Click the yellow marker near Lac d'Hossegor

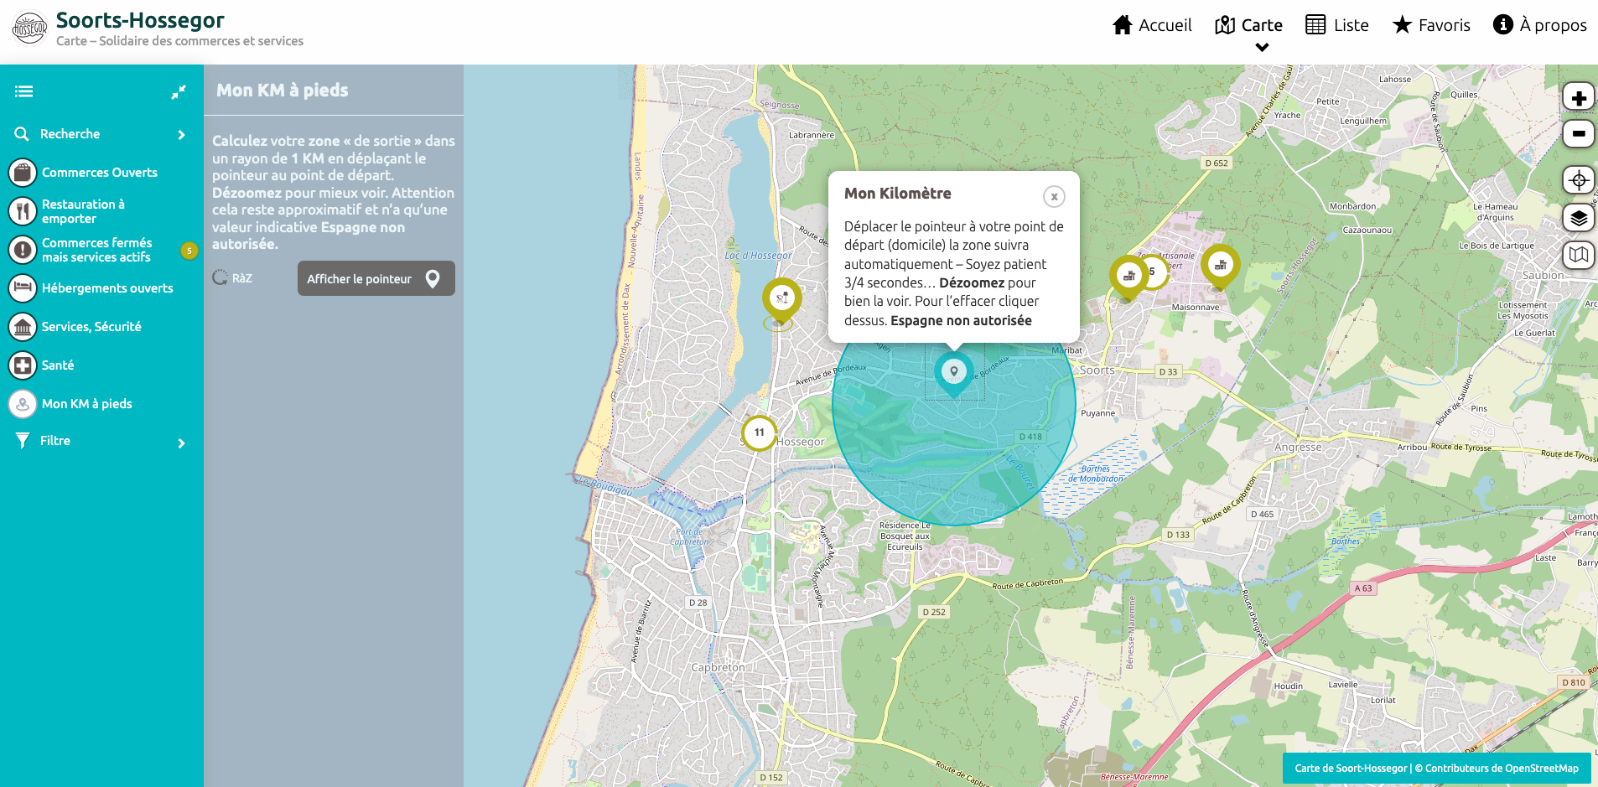pyautogui.click(x=781, y=301)
